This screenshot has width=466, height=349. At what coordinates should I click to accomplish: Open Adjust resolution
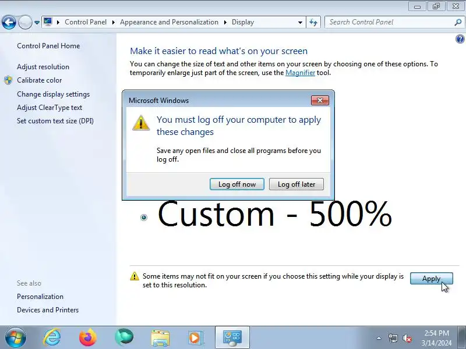[x=43, y=67]
